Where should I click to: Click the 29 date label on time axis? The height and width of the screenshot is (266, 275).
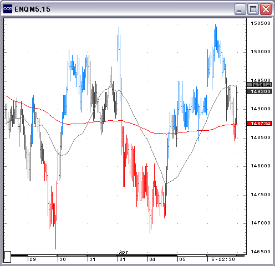(33, 259)
